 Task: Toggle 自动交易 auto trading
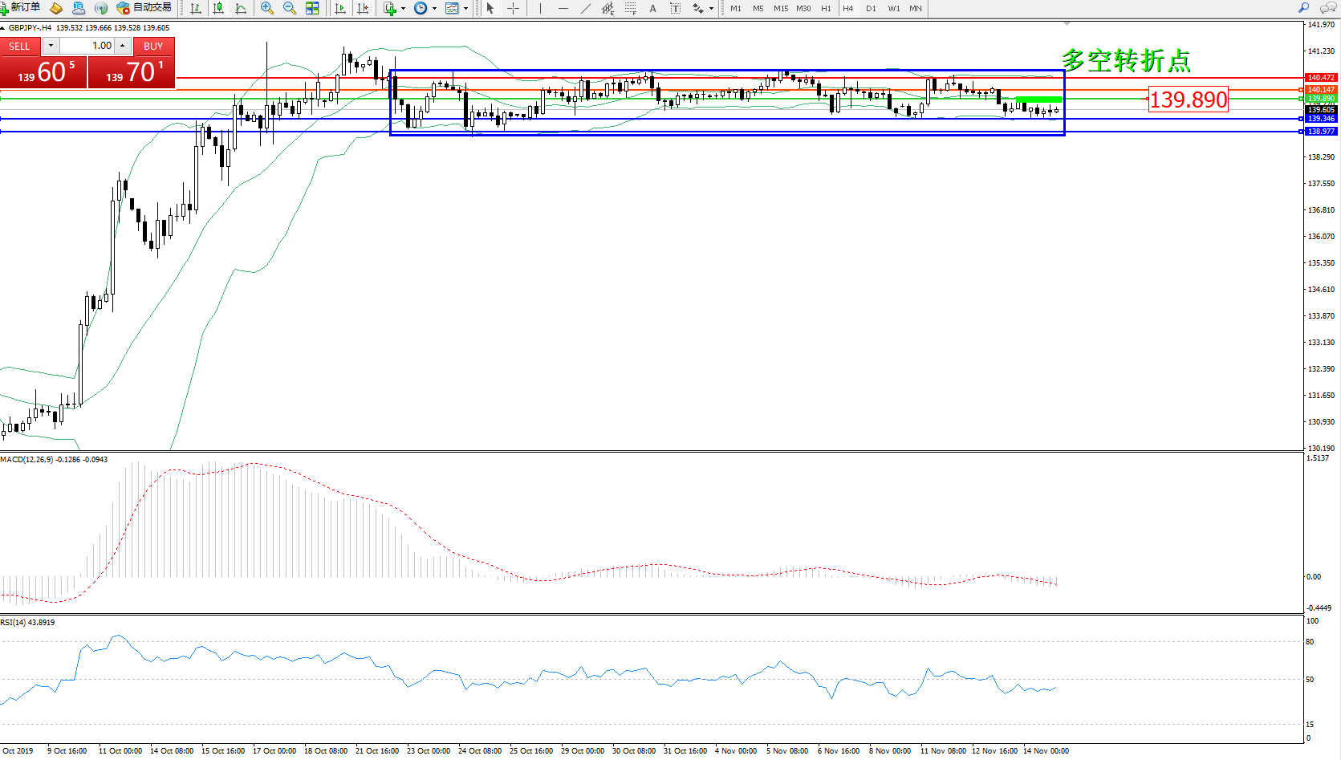[144, 8]
